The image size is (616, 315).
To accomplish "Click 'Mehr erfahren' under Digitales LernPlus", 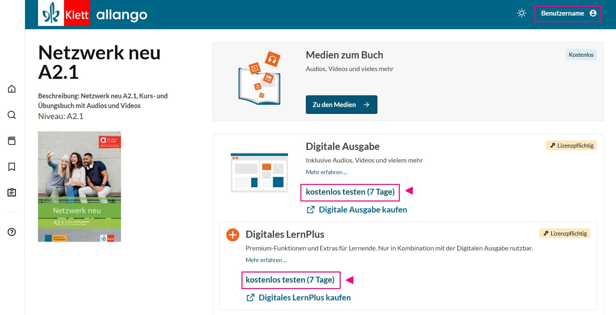I will (266, 260).
